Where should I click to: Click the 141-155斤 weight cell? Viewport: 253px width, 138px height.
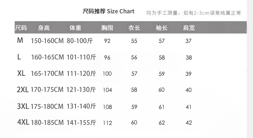coord(81,123)
